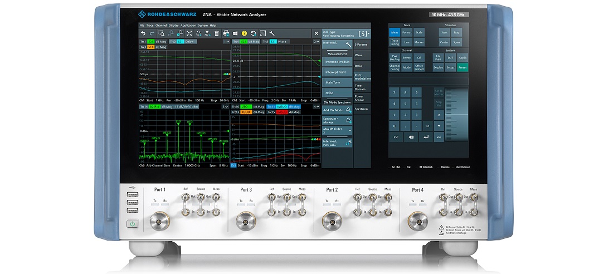Open help with yellow question mark icon
Viewport: 613px width, 274px height.
244,33
